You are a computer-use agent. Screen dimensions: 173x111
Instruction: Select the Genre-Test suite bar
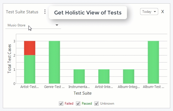pyautogui.click(x=54, y=62)
